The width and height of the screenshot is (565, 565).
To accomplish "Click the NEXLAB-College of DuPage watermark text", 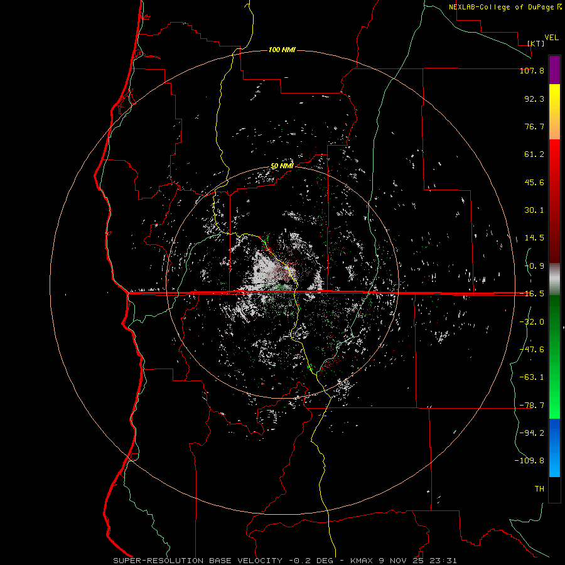I will tap(505, 7).
